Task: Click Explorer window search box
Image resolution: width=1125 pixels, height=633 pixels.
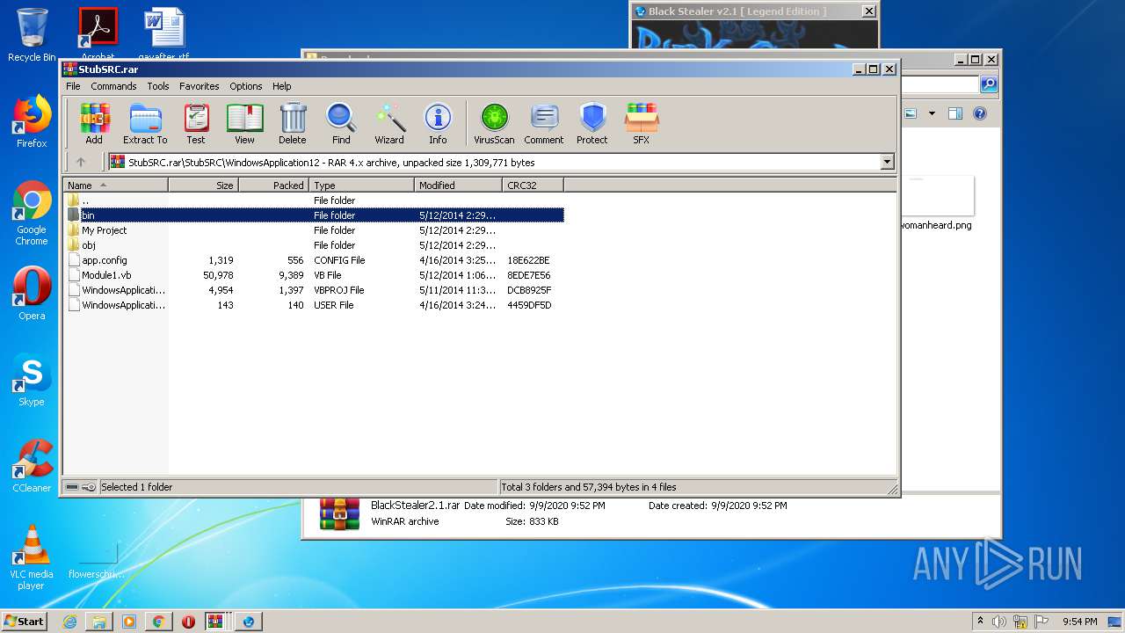Action: pos(940,84)
